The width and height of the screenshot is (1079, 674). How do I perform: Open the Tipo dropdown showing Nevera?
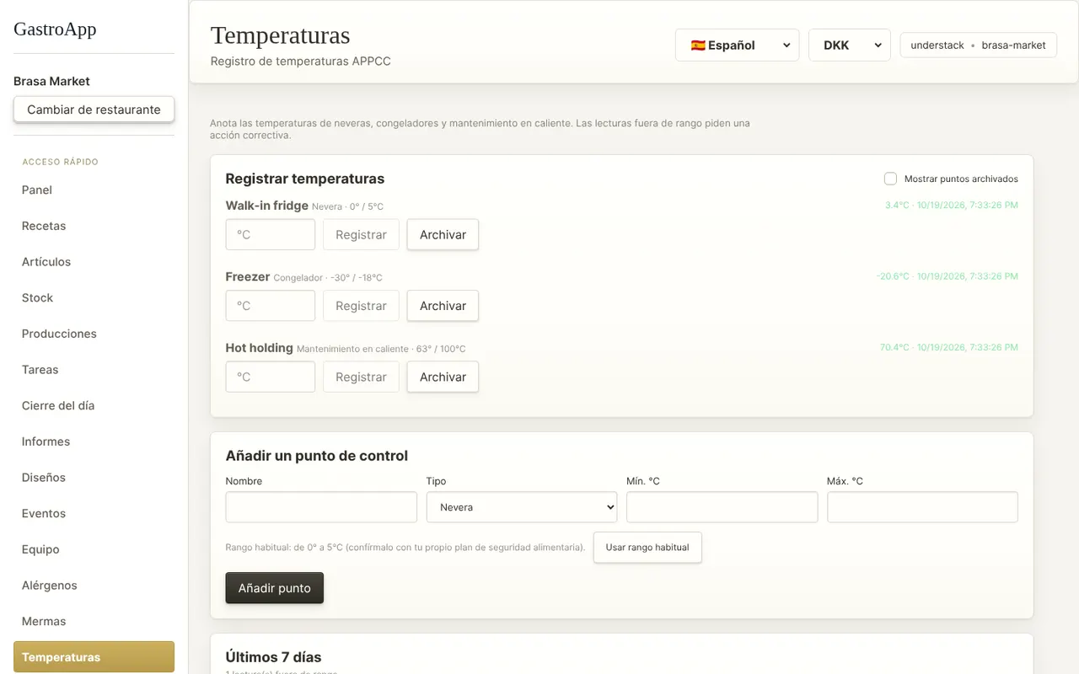click(522, 507)
